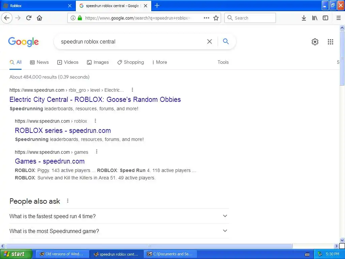Open a new tab with plus button
The image size is (345, 259).
(157, 5)
